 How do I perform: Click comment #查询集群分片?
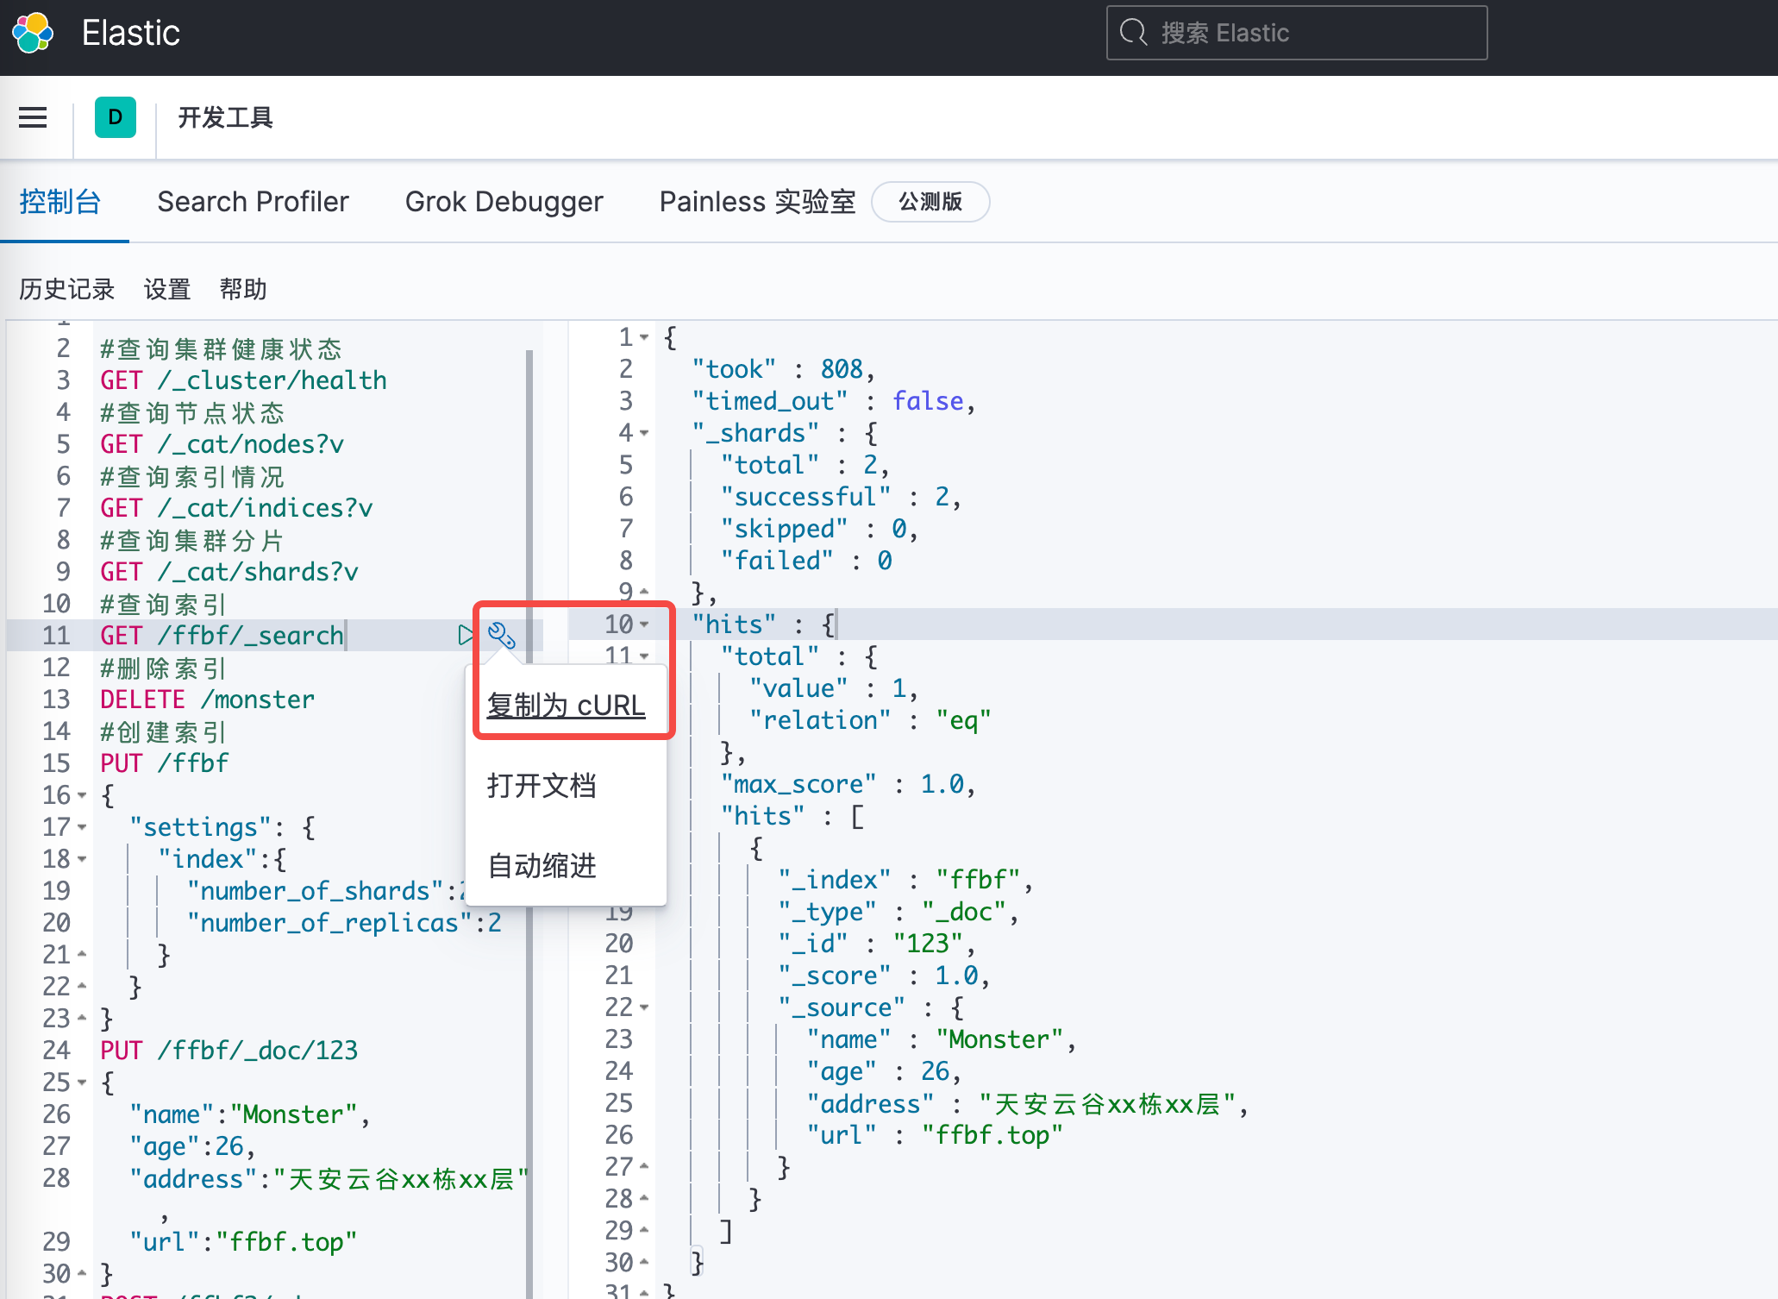click(192, 540)
